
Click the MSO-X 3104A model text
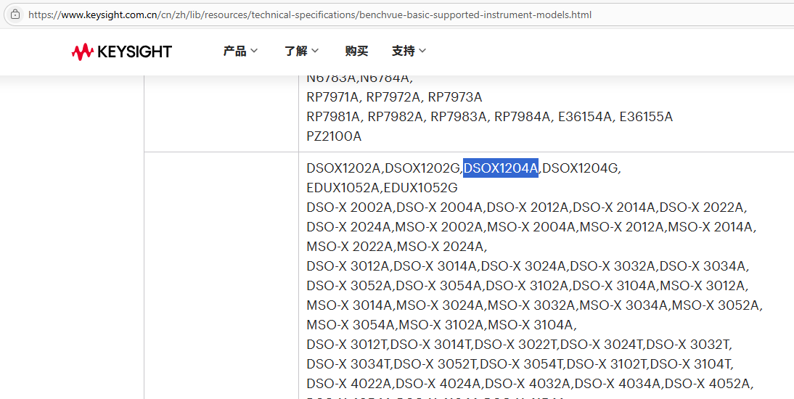pyautogui.click(x=529, y=326)
